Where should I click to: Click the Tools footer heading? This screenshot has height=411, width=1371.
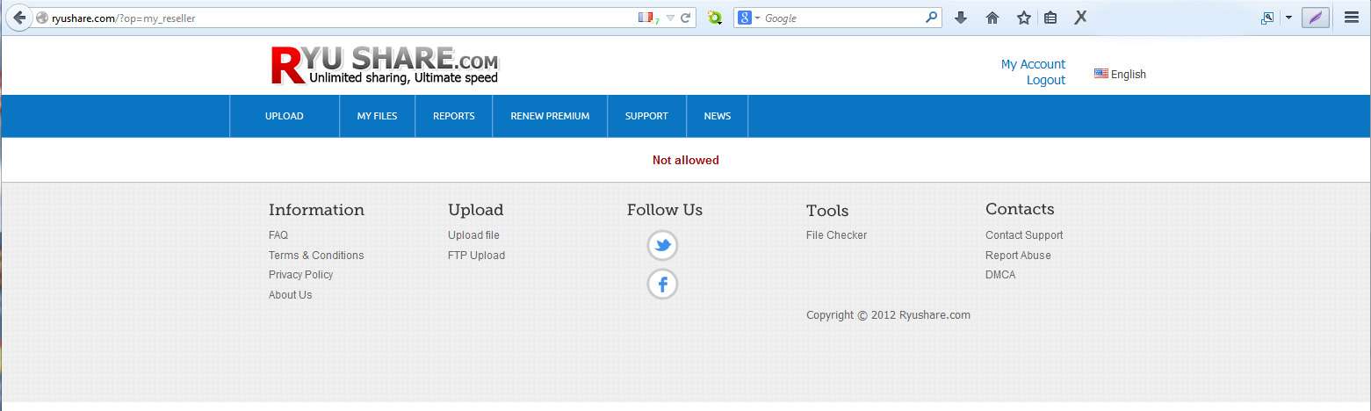point(827,211)
